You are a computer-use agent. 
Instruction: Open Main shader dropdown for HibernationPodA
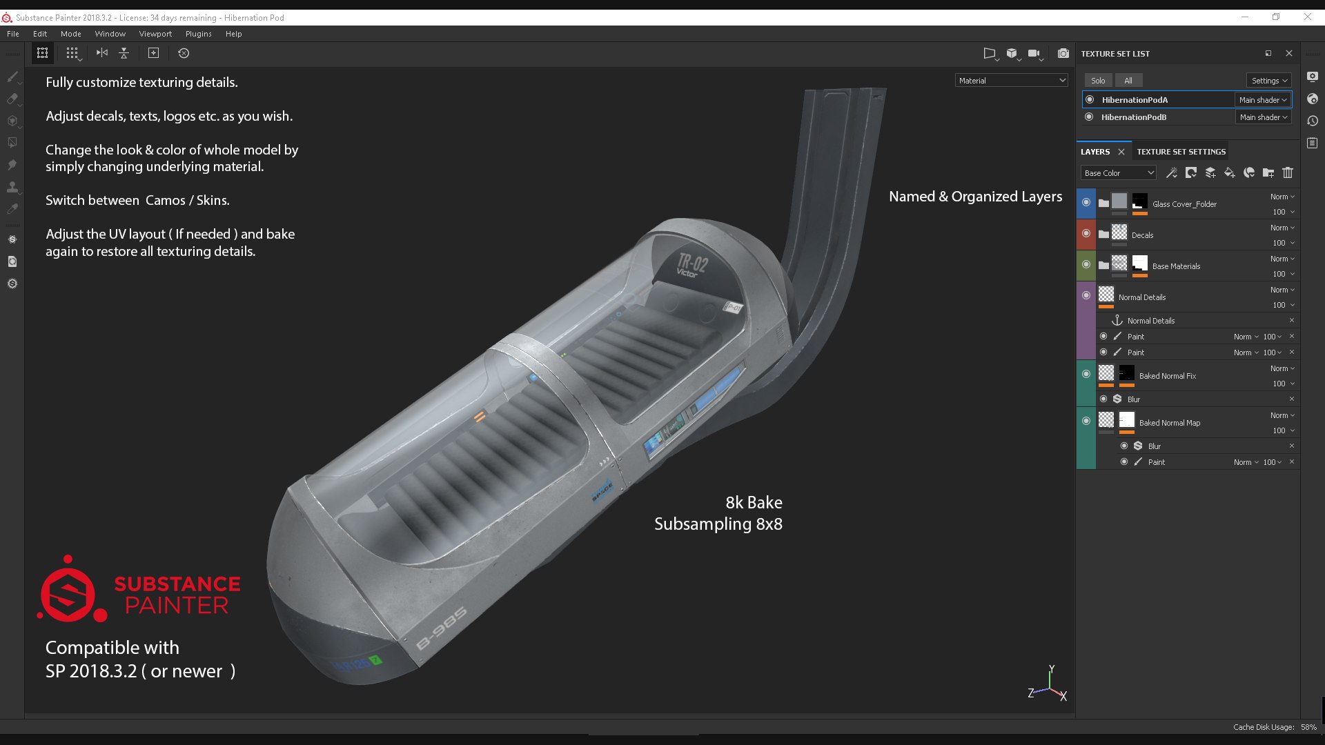coord(1262,100)
